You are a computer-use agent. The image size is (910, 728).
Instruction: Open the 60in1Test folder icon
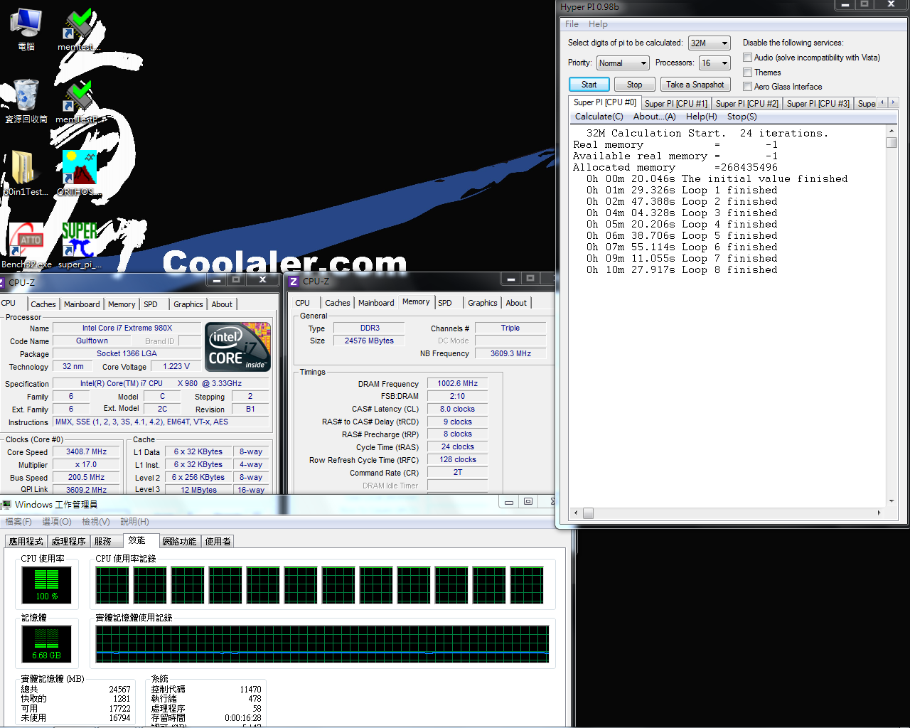(25, 174)
